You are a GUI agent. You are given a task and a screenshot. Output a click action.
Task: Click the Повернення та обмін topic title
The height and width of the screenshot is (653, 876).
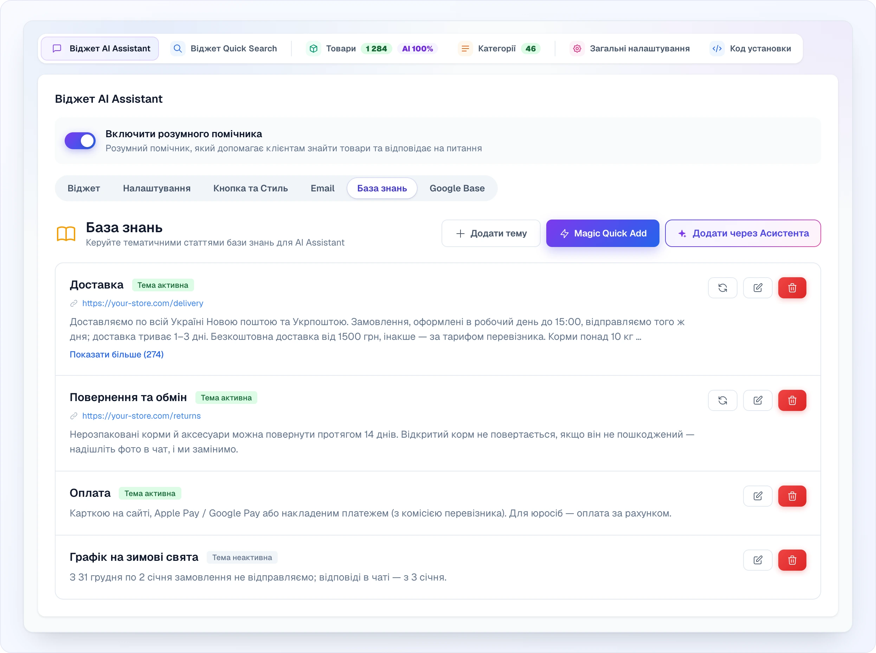pyautogui.click(x=128, y=398)
